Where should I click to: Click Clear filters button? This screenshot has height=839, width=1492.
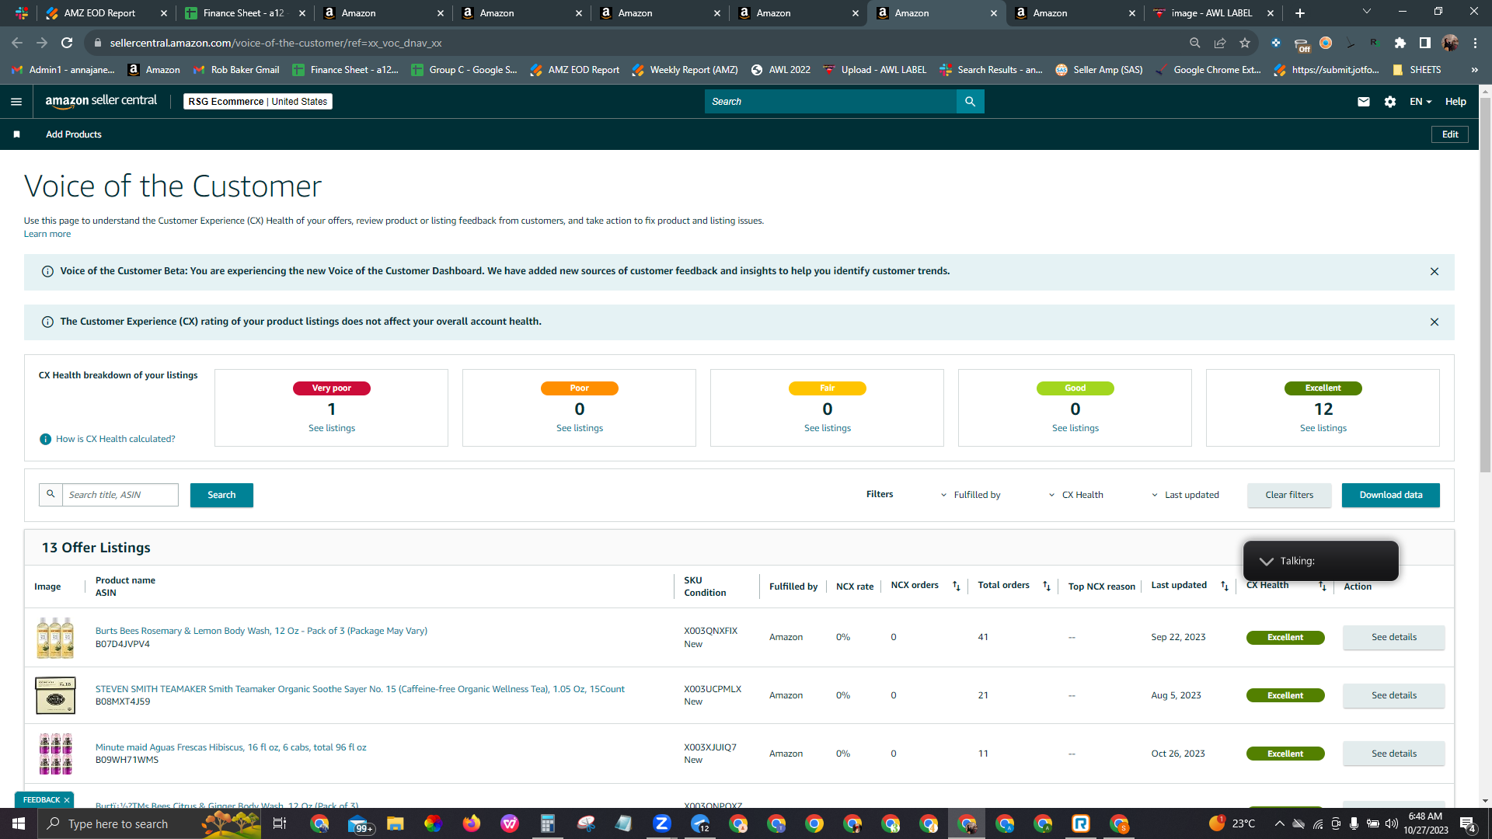pyautogui.click(x=1289, y=496)
